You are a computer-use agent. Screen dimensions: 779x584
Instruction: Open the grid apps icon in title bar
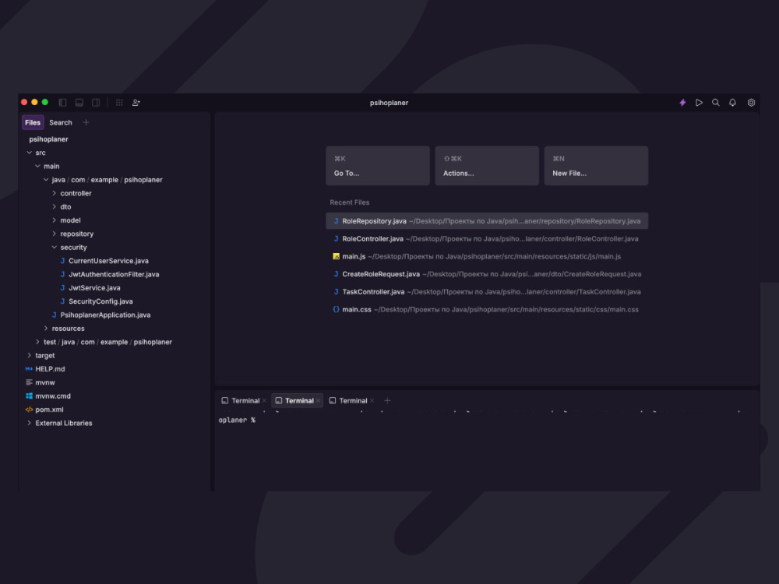click(119, 102)
